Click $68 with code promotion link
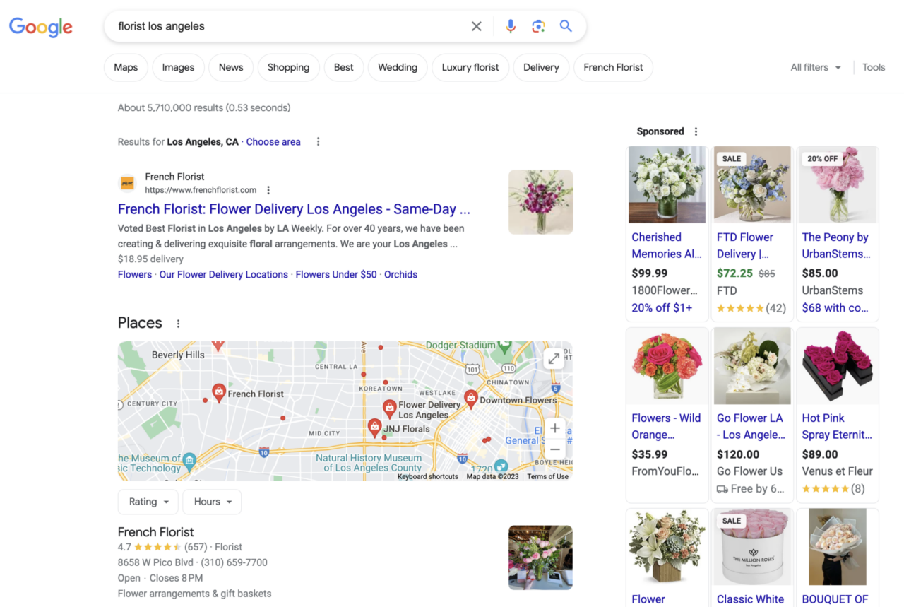This screenshot has height=607, width=904. (x=835, y=307)
